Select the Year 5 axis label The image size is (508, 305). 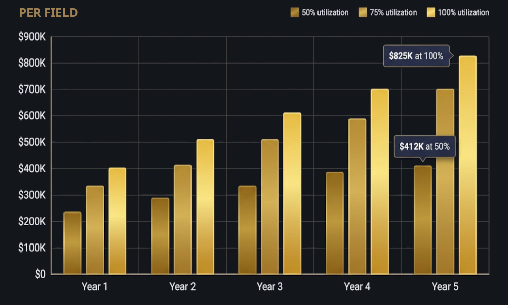(x=445, y=286)
